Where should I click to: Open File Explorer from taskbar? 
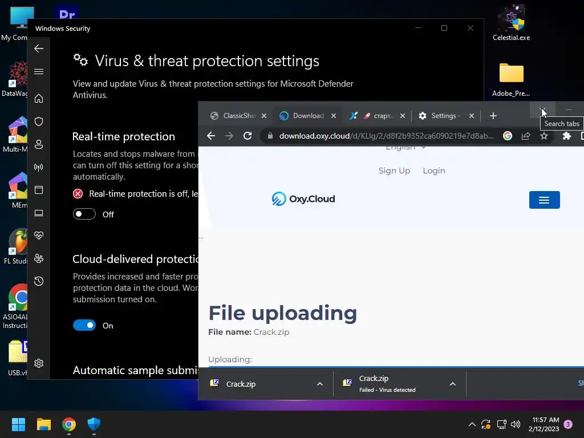coord(43,424)
